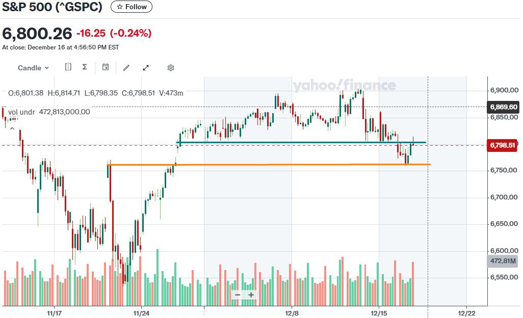Click the star in Follow button

pyautogui.click(x=119, y=7)
